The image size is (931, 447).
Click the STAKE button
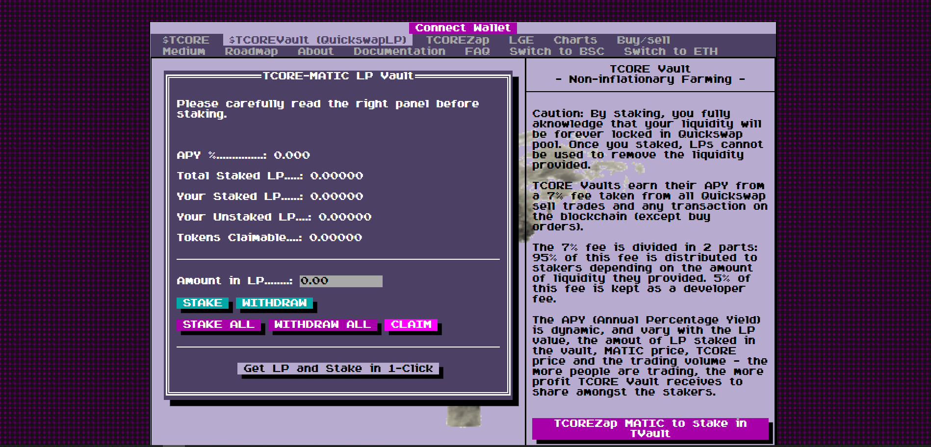[x=203, y=303]
